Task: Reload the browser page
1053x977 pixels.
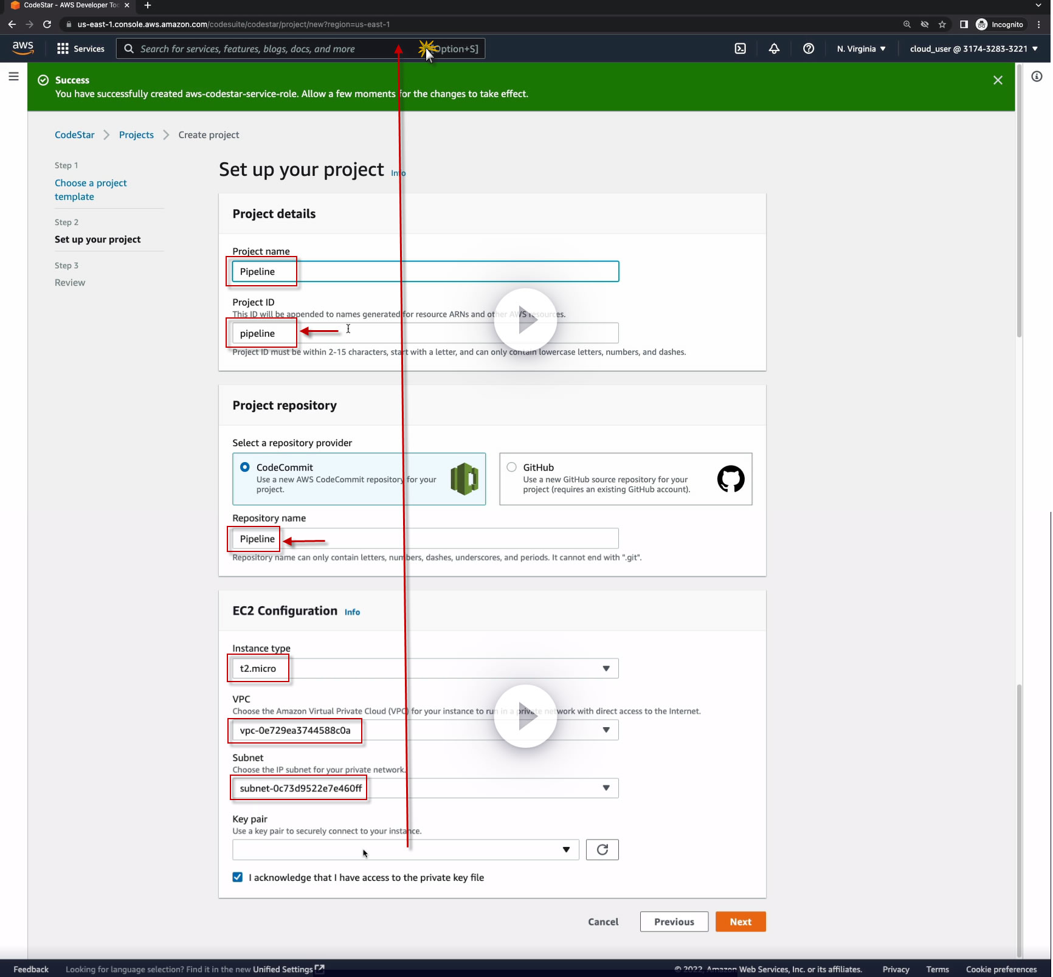Action: [x=47, y=24]
